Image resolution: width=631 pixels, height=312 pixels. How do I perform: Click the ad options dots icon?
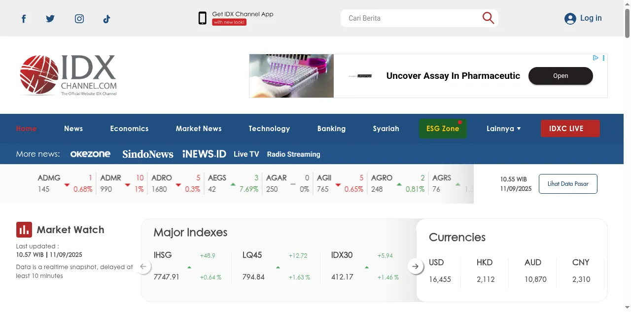603,58
